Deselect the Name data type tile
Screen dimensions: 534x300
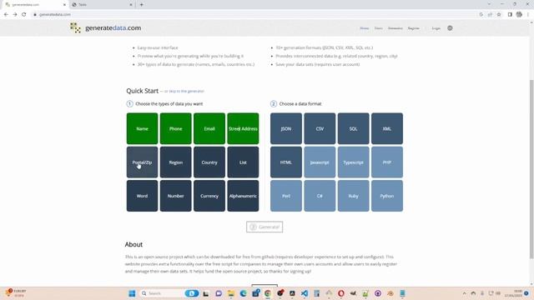[x=142, y=128]
